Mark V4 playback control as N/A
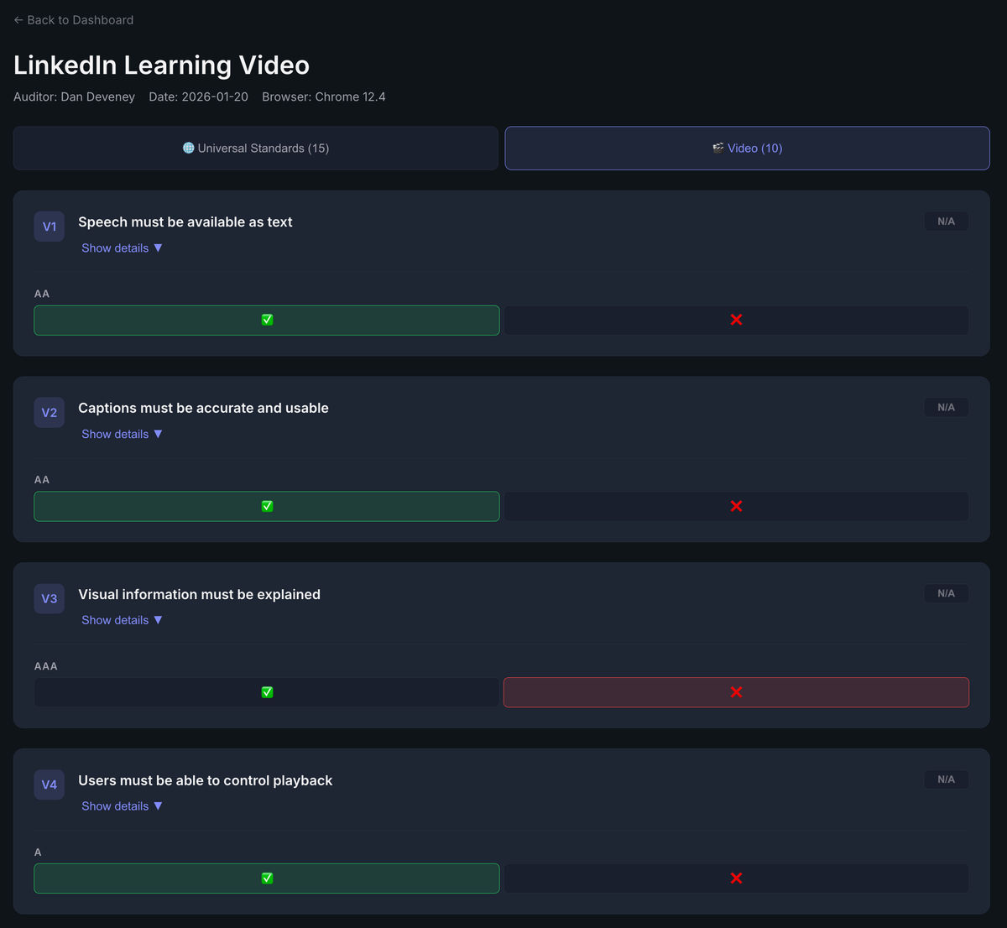Viewport: 1007px width, 928px height. coord(946,780)
